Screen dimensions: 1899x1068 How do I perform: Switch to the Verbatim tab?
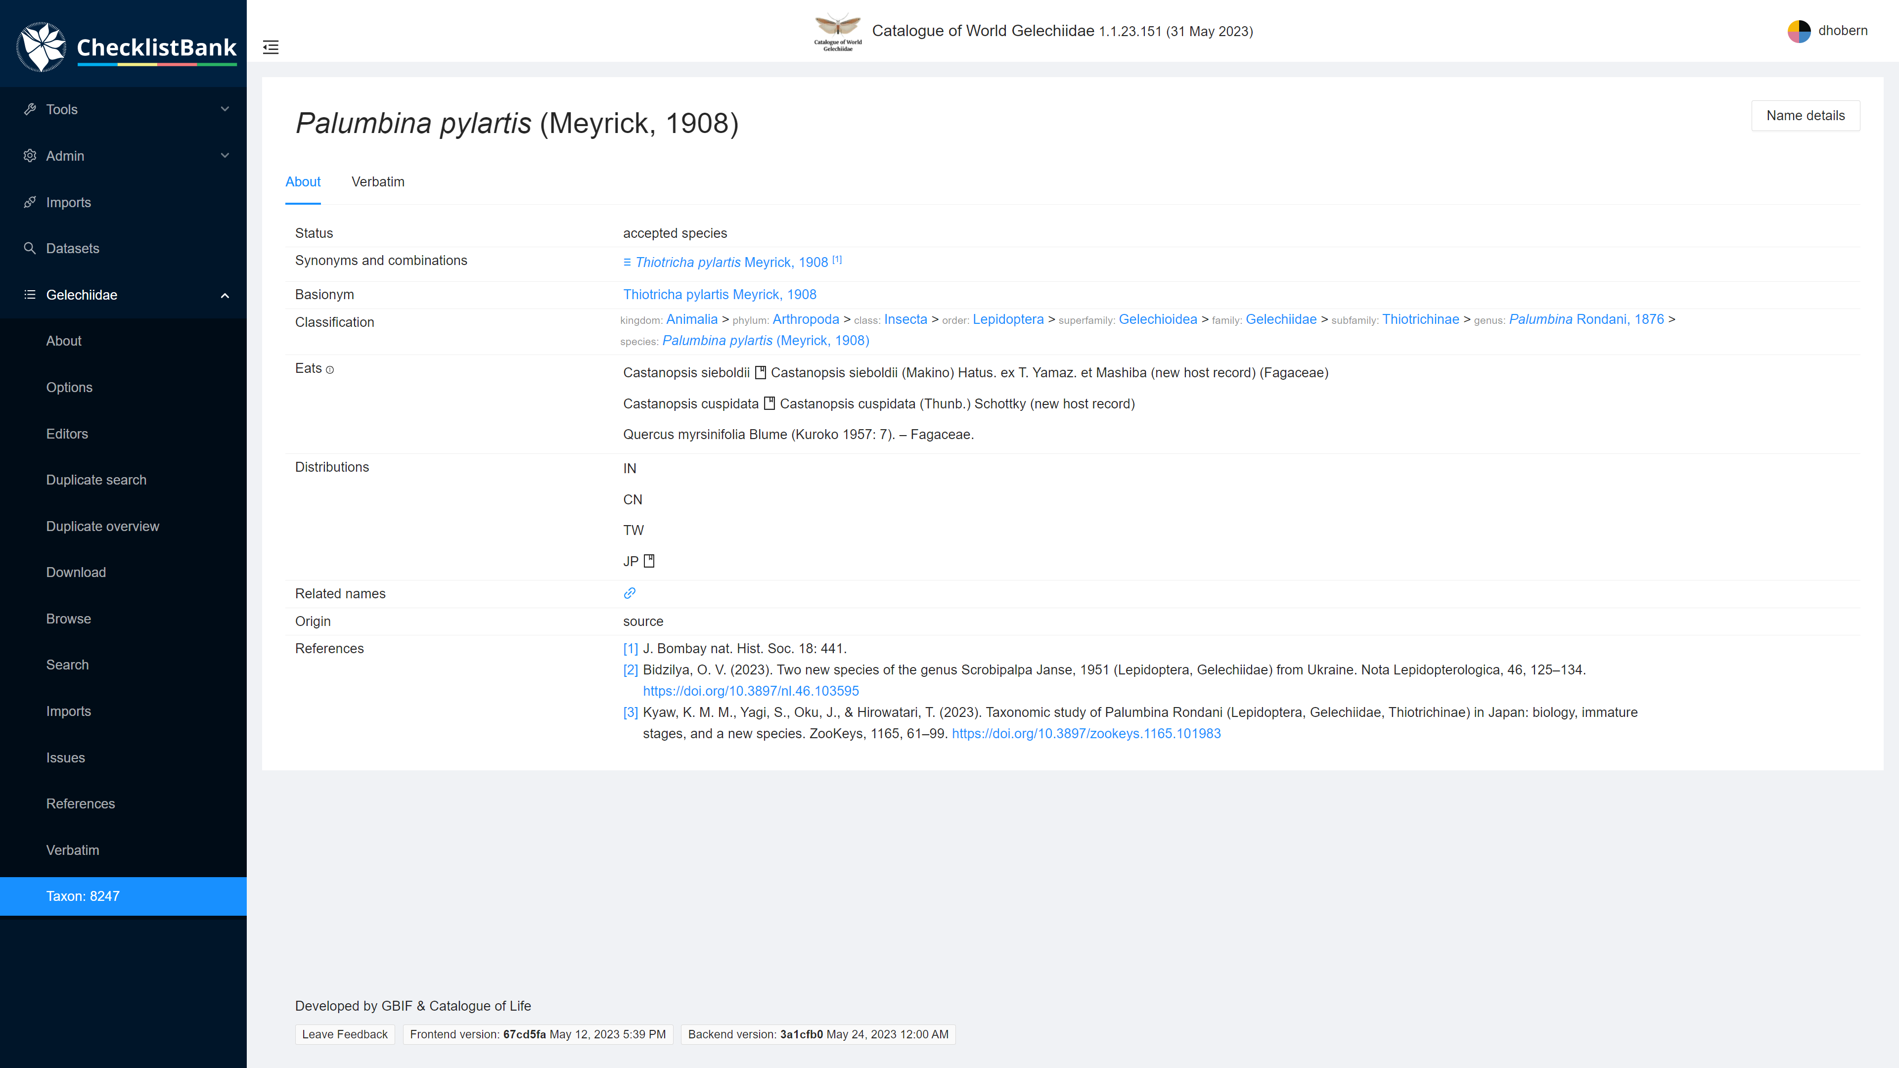377,182
